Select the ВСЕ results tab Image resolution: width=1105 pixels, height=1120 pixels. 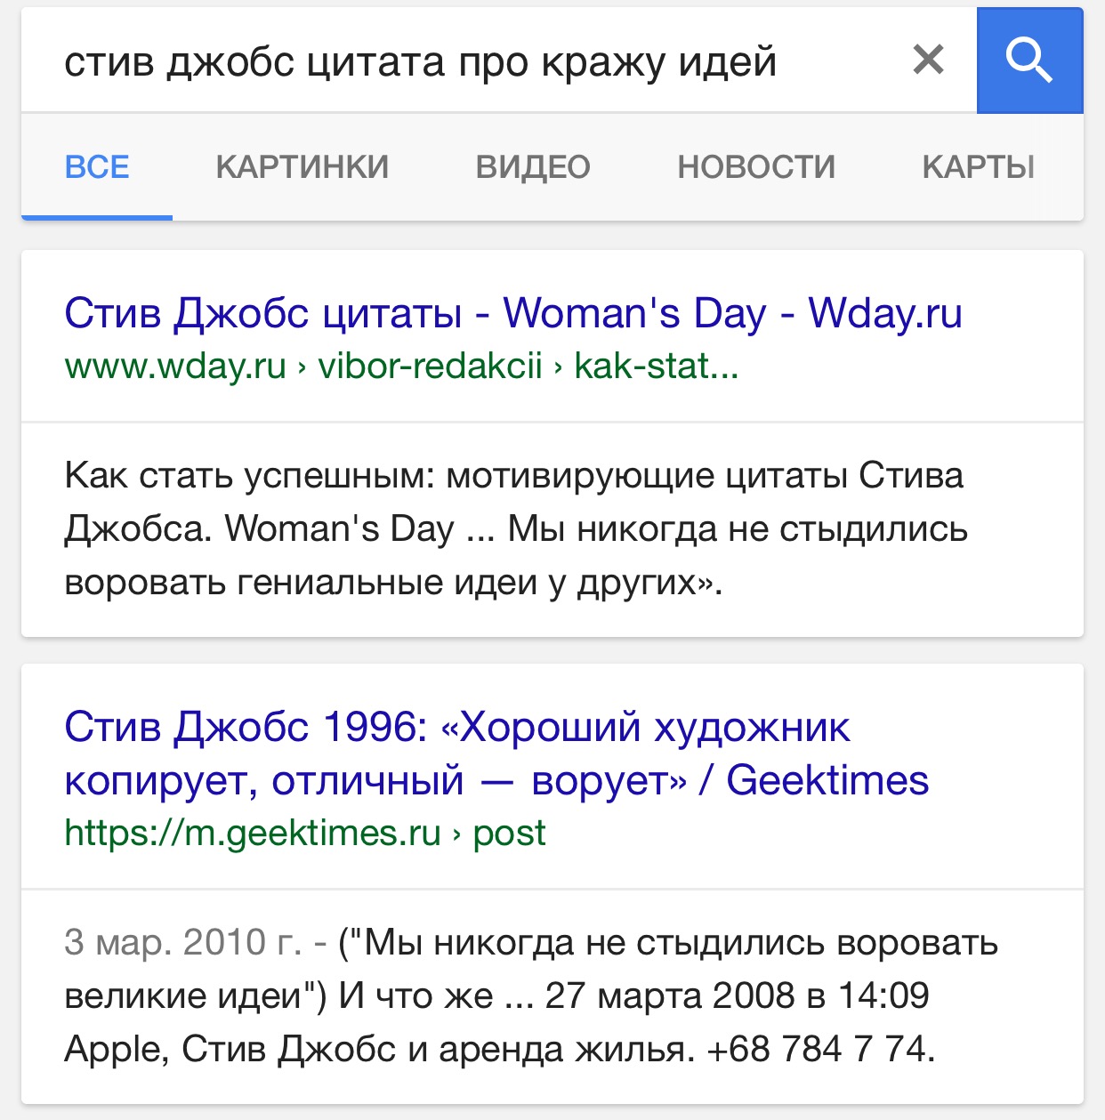[x=97, y=166]
